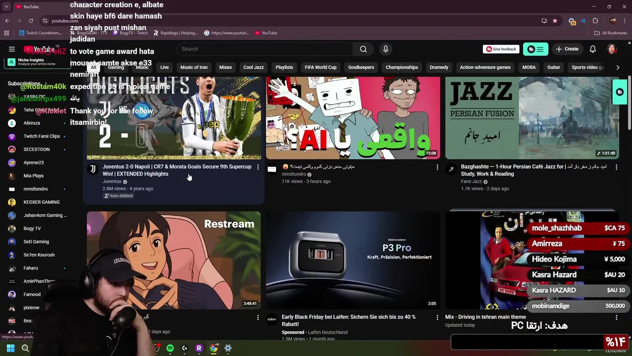The width and height of the screenshot is (632, 356).
Task: Open the Juventus channel avatar
Action: point(92,169)
